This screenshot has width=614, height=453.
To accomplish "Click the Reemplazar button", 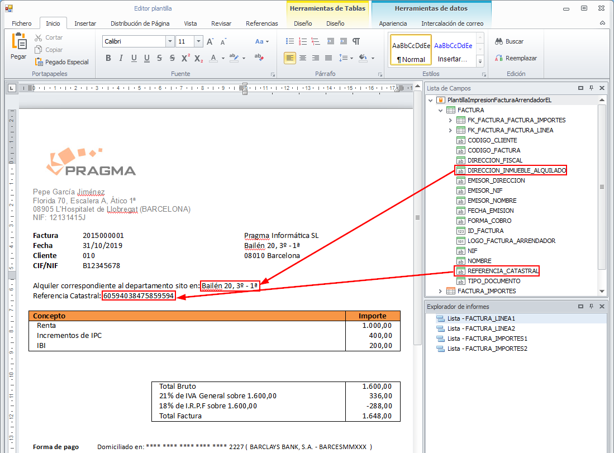I will [516, 58].
